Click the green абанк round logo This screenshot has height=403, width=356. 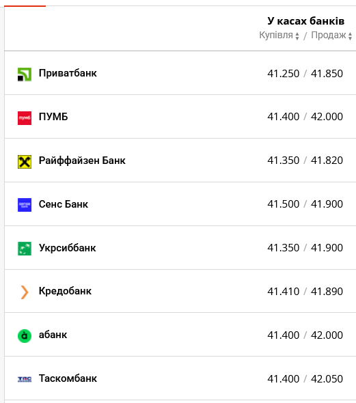[25, 335]
